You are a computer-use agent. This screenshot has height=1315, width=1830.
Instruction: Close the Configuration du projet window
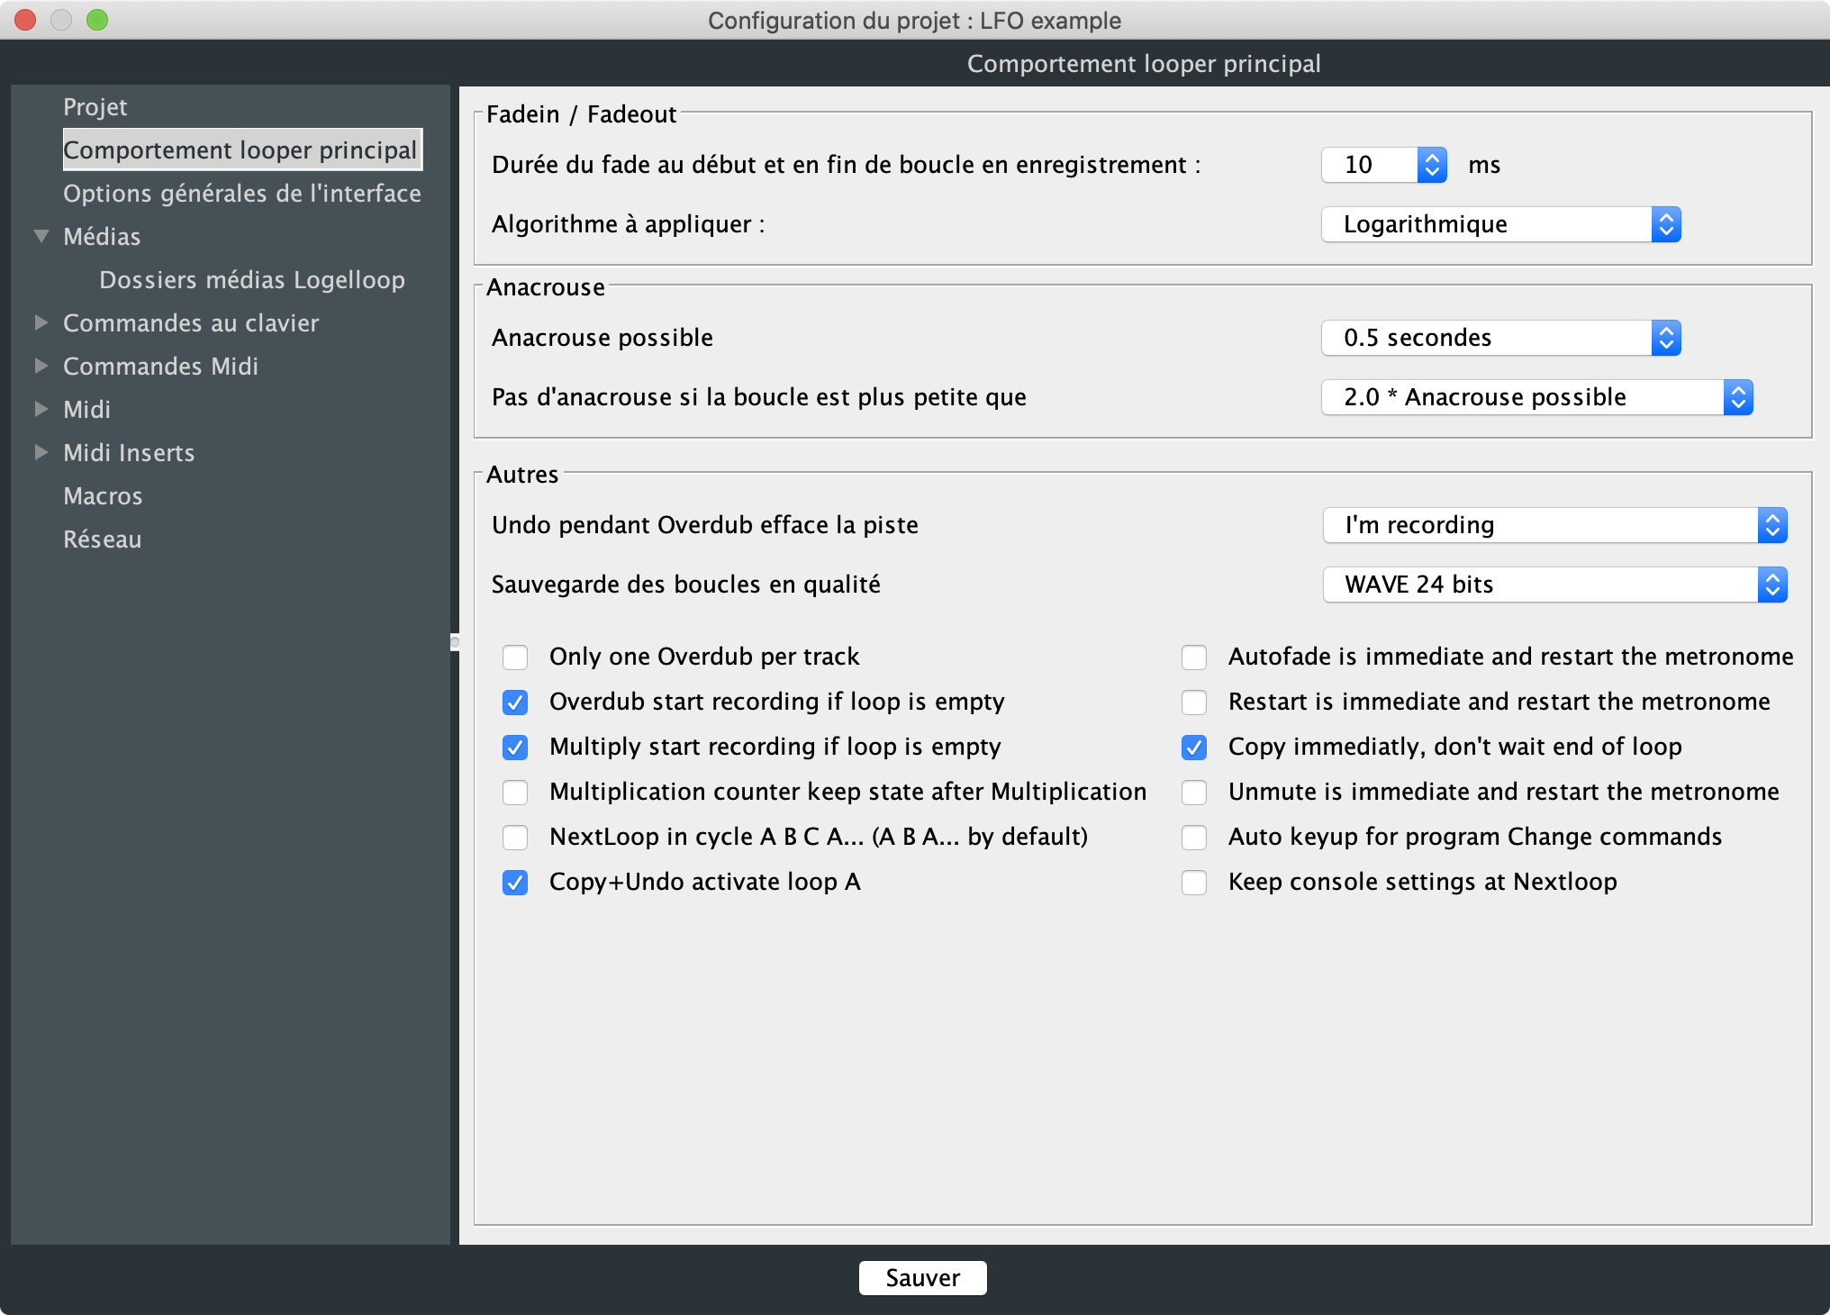pos(25,20)
